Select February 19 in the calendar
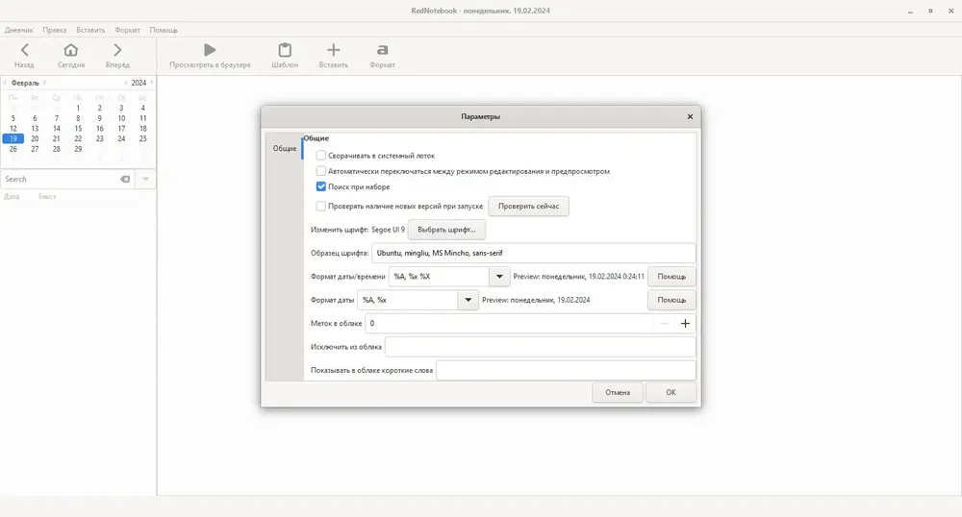This screenshot has height=517, width=962. point(13,139)
